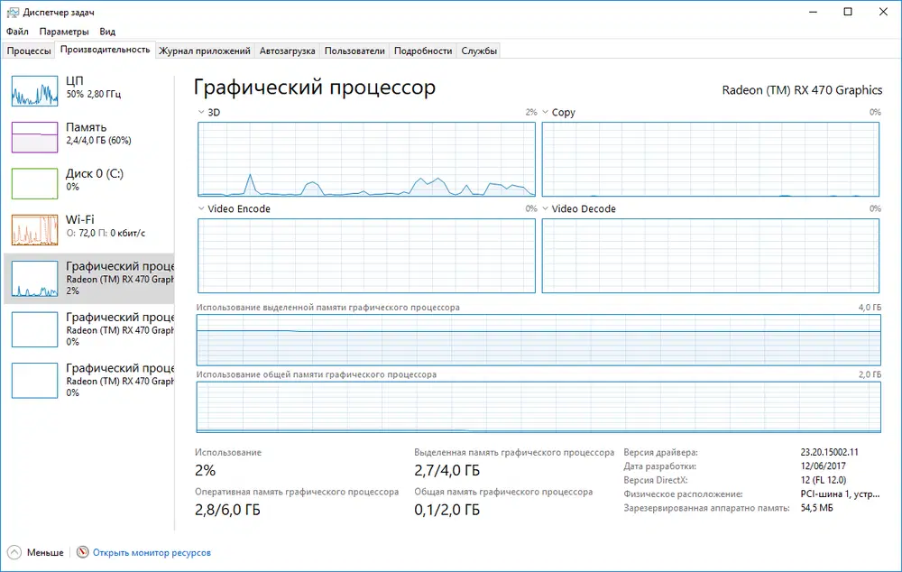Click the driver version 23.20.15002.11

click(829, 452)
